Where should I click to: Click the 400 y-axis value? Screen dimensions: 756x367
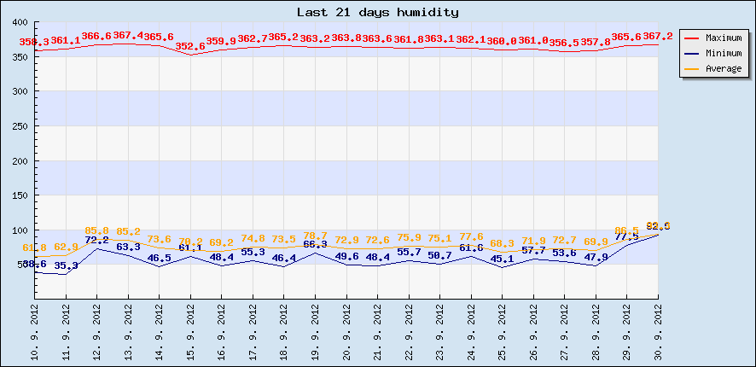coord(20,22)
